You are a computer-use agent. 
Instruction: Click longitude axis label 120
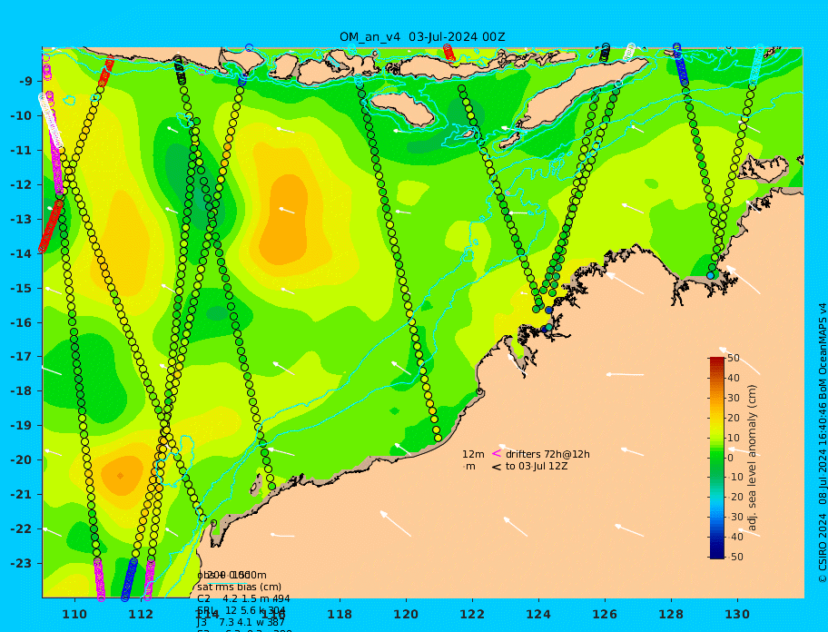pyautogui.click(x=406, y=614)
